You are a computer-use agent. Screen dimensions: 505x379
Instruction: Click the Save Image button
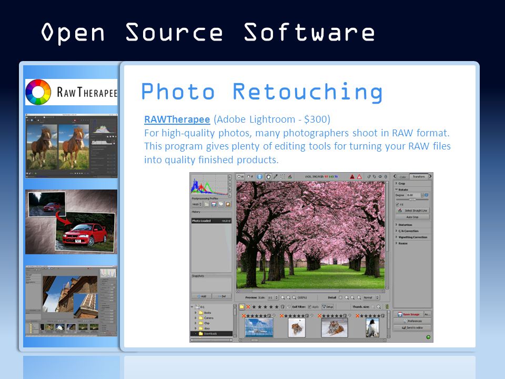point(408,314)
